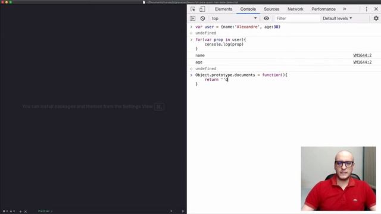Activate the inspect element picker icon
Viewport: 381px width, 214px height.
193,10
